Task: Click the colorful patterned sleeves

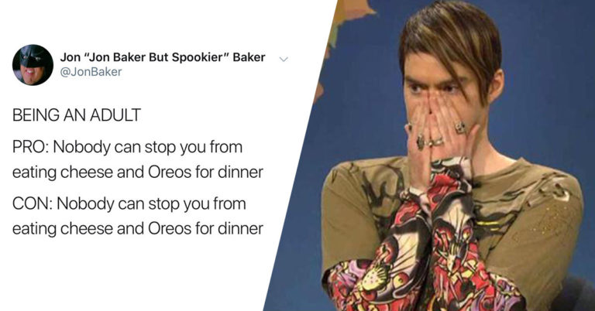Action: coord(434,248)
